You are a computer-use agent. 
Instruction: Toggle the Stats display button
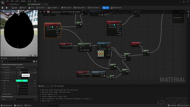(x=106, y=8)
